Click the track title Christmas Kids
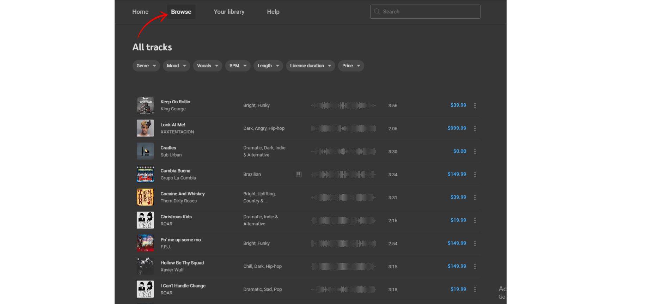 (176, 217)
